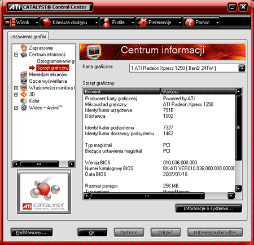This screenshot has height=245, width=254.
Task: Click the Wersja BIOS row
Action: tap(159, 162)
